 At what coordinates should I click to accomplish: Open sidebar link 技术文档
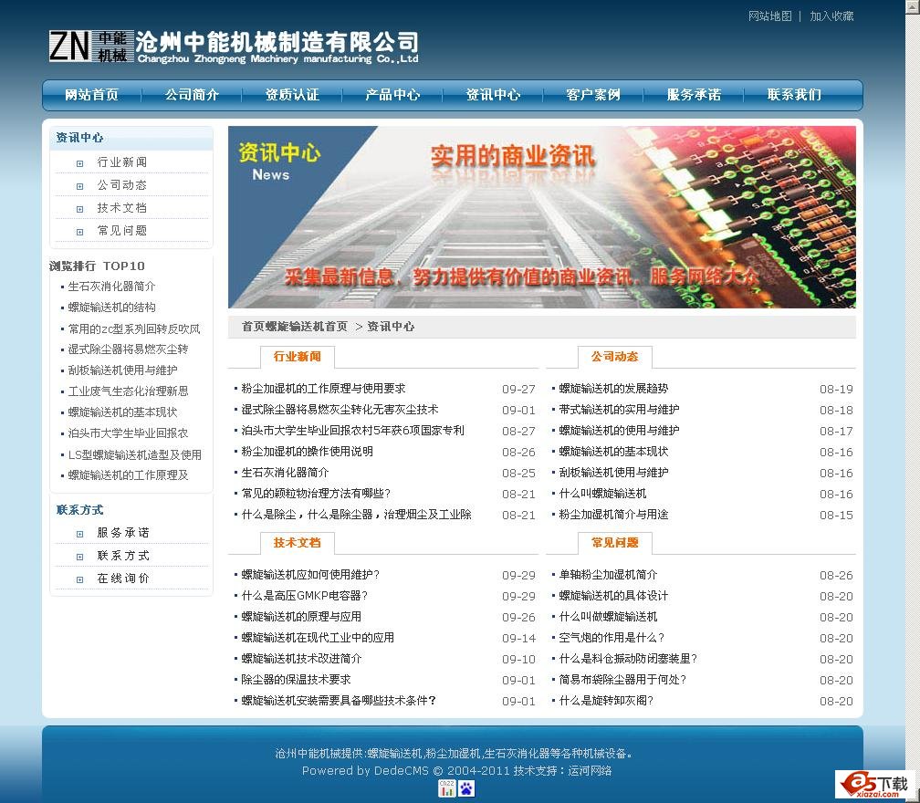122,208
